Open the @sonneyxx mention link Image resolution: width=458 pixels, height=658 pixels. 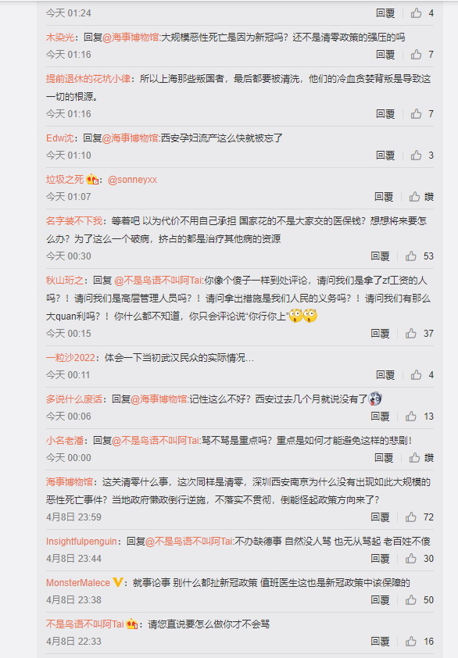tap(132, 180)
